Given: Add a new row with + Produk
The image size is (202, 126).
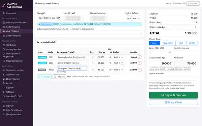Looking at the screenshot, I should tap(59, 77).
